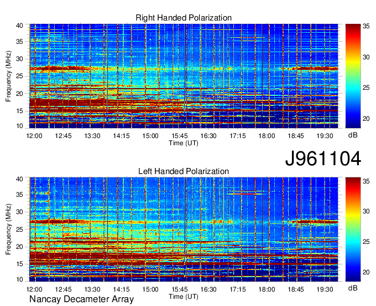376x306 pixels.
Task: Click the 35 dB label on right-handed colorbar
Action: [366, 26]
